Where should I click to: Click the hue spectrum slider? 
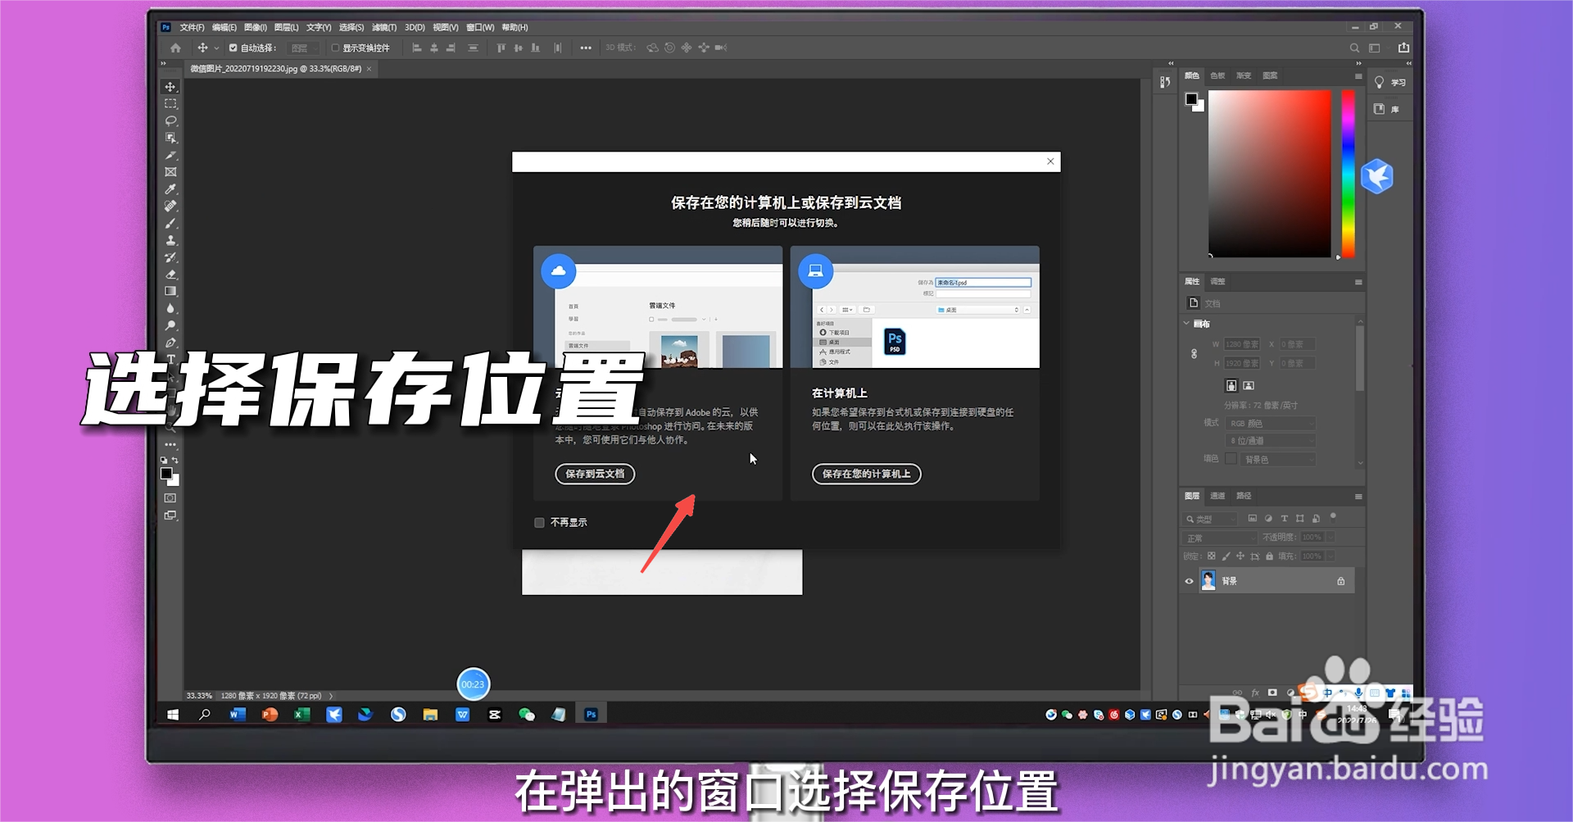click(1348, 174)
